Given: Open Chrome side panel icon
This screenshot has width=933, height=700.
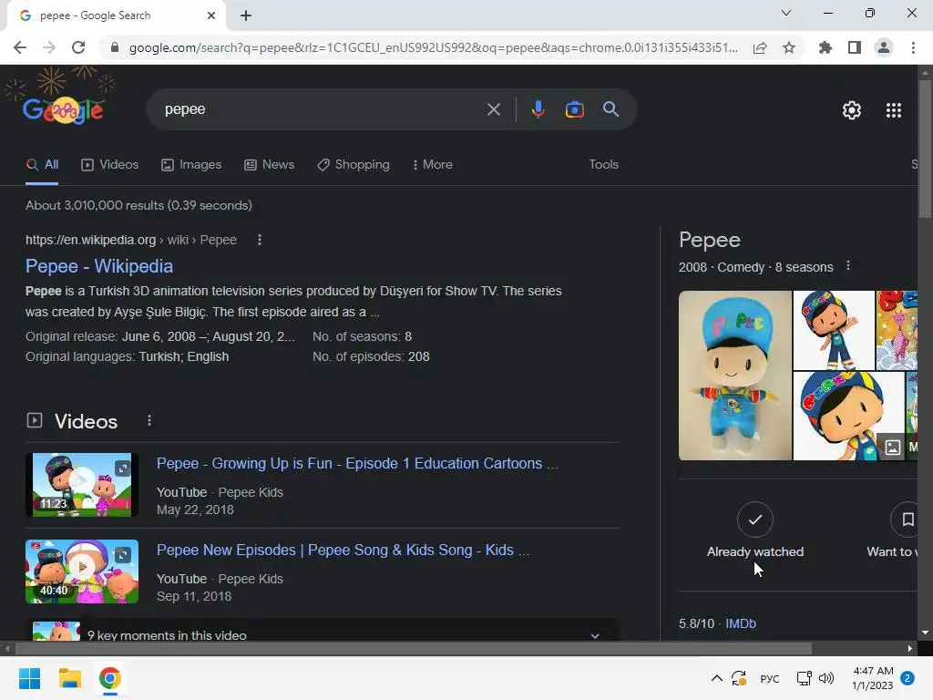Looking at the screenshot, I should pyautogui.click(x=855, y=47).
